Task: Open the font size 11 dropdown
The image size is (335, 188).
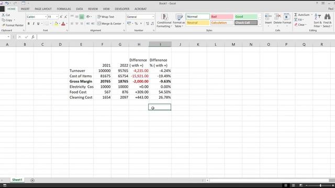Action: click(57, 17)
